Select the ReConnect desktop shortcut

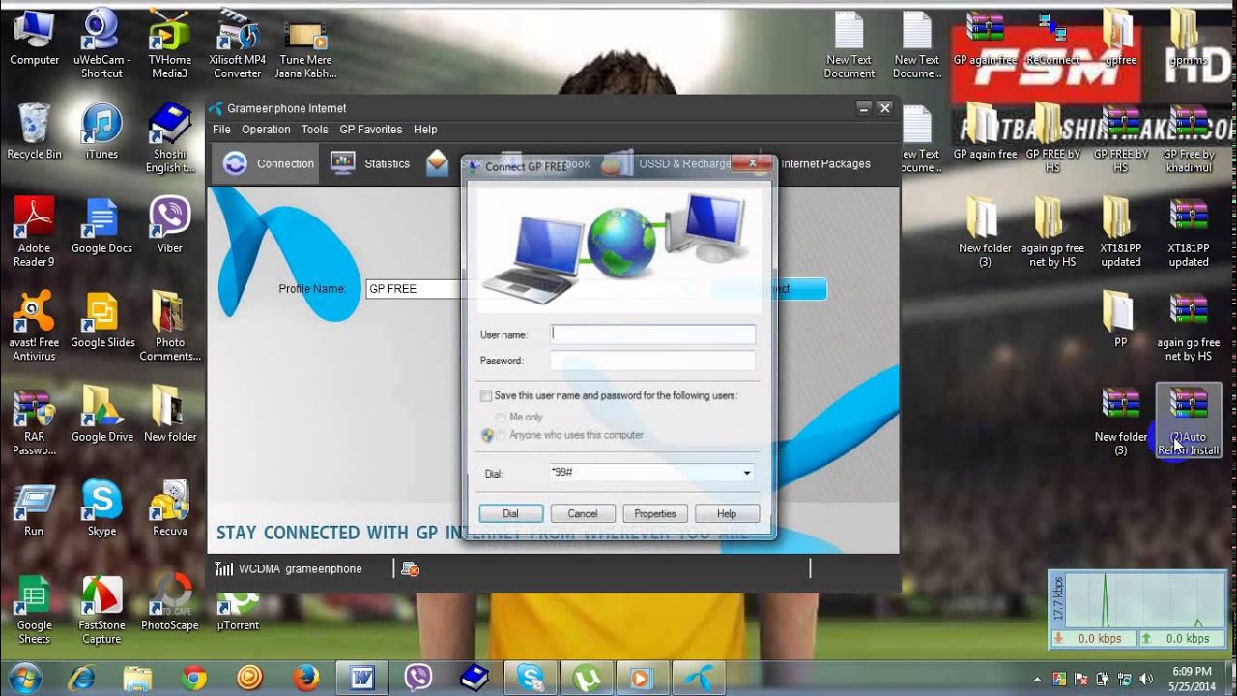coord(1053,40)
